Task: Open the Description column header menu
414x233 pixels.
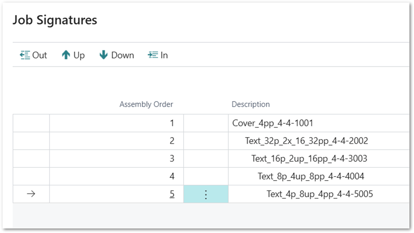Action: 251,104
